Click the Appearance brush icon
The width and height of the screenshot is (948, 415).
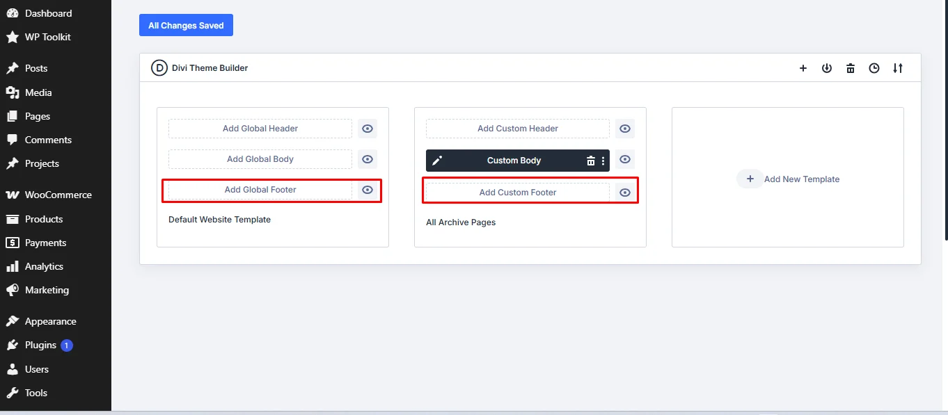[x=12, y=321]
